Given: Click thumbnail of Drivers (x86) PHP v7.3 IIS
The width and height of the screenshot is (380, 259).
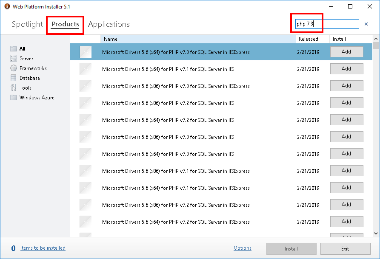Looking at the screenshot, I should click(x=86, y=137).
